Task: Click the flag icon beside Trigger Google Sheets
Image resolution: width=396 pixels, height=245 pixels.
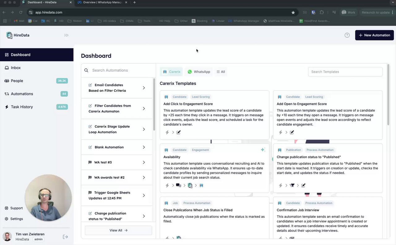Action: [90, 192]
